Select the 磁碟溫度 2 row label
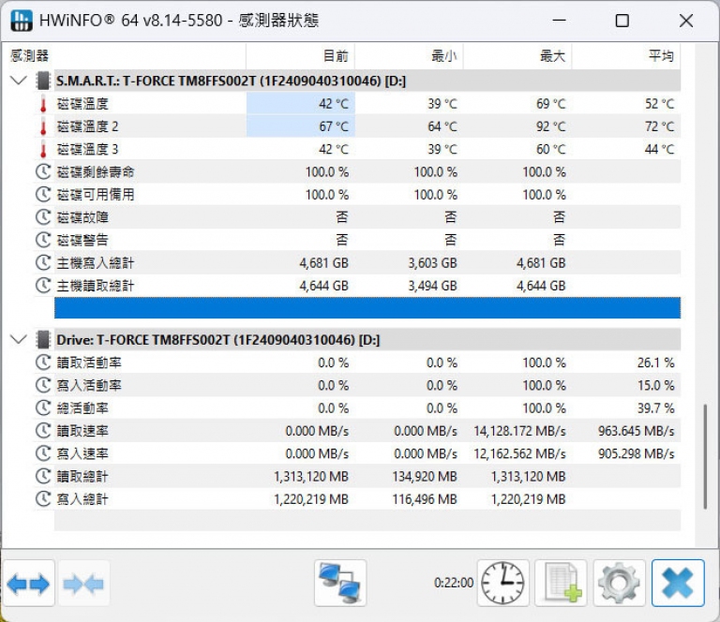This screenshot has width=720, height=622. tap(87, 126)
